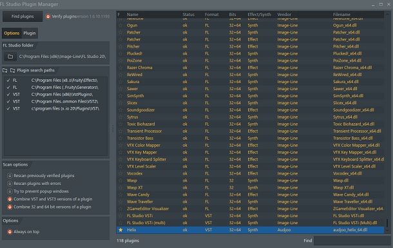Screen dimensions: 393x248
Task: Favorite the PoiZone plugin star
Action: pyautogui.click(x=121, y=61)
